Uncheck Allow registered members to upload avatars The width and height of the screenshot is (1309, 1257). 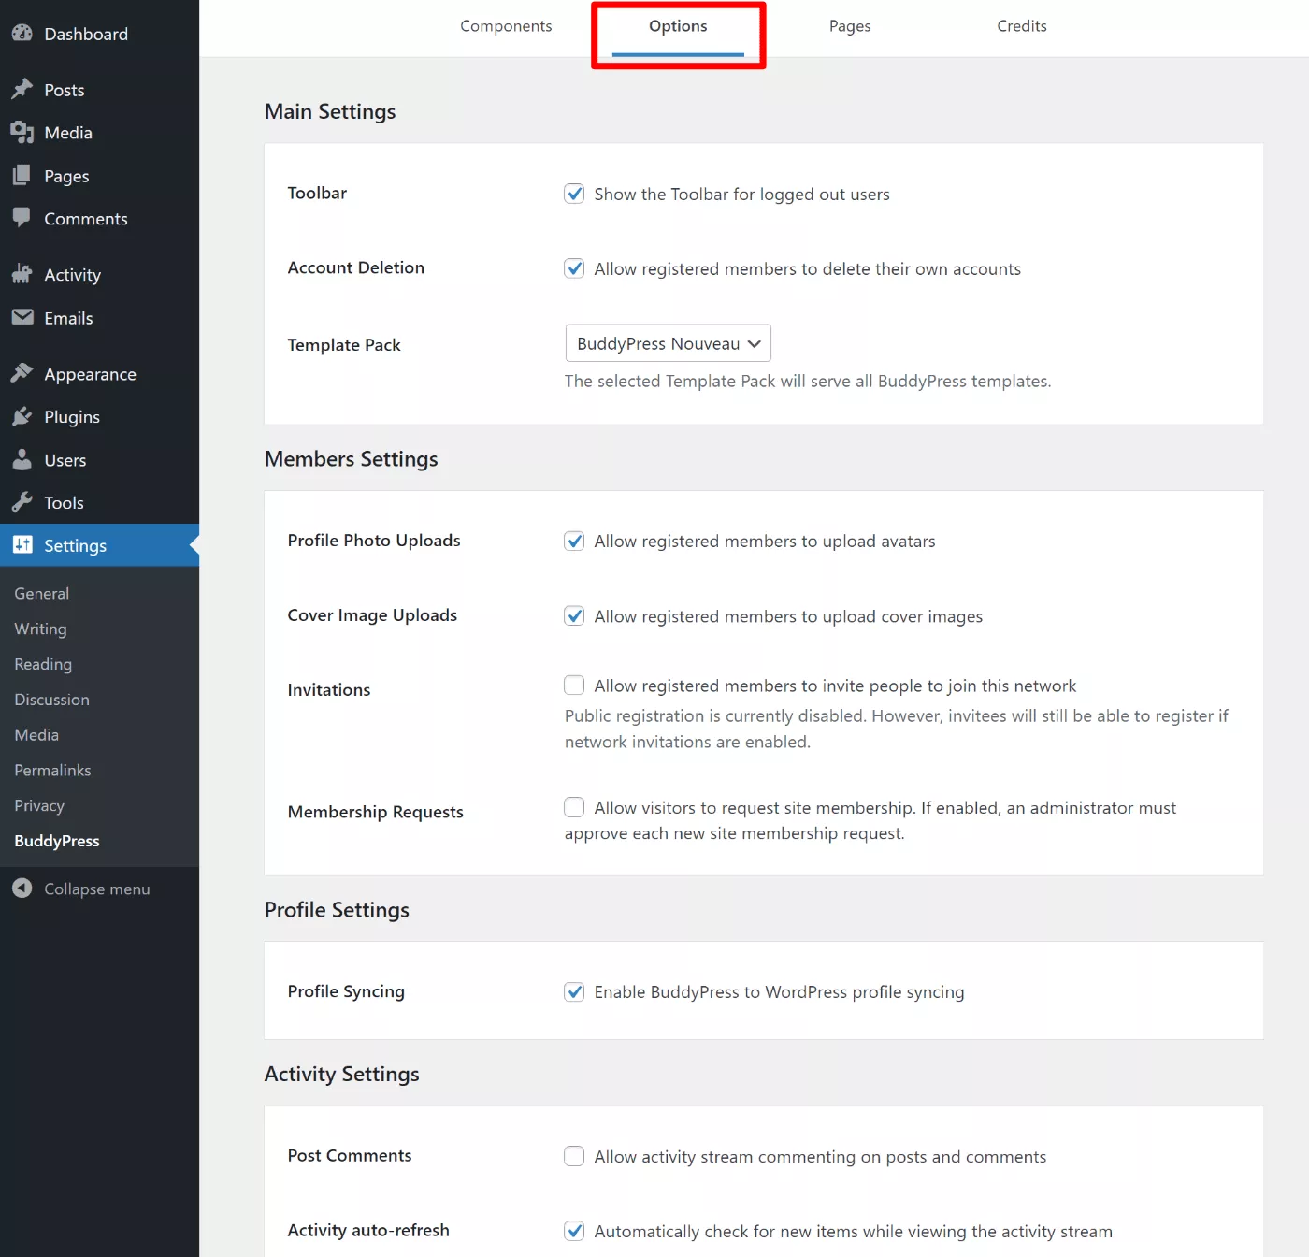point(574,541)
